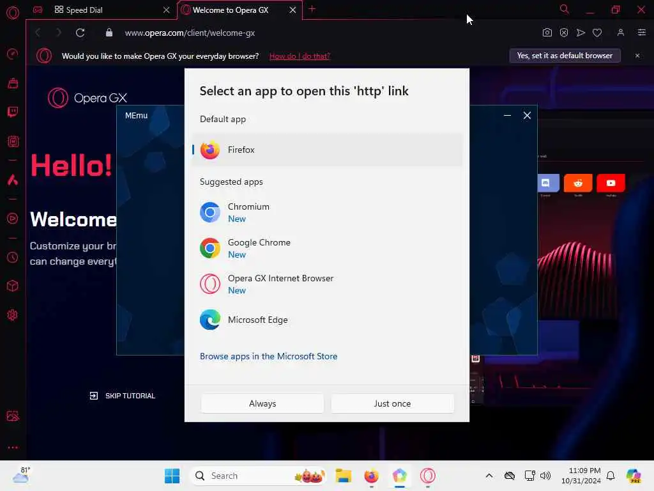Screen dimensions: 654x491
Task: Add page to bookmarks with heart icon
Action: [597, 33]
